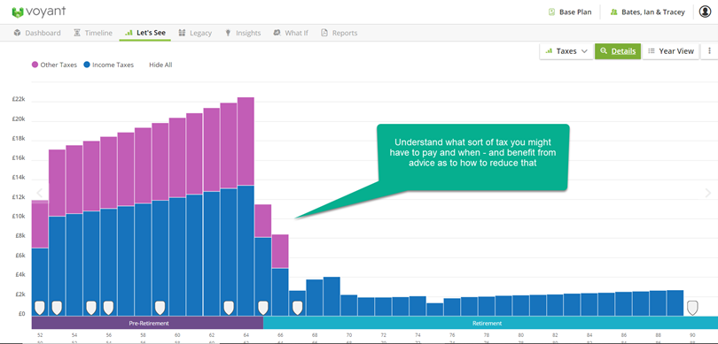The width and height of the screenshot is (718, 344).
Task: Open the vertical three-dot options menu
Action: click(x=710, y=51)
